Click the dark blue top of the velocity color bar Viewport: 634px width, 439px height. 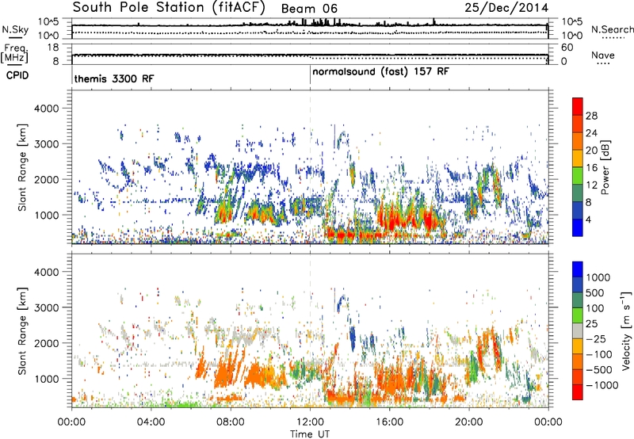pyautogui.click(x=578, y=269)
